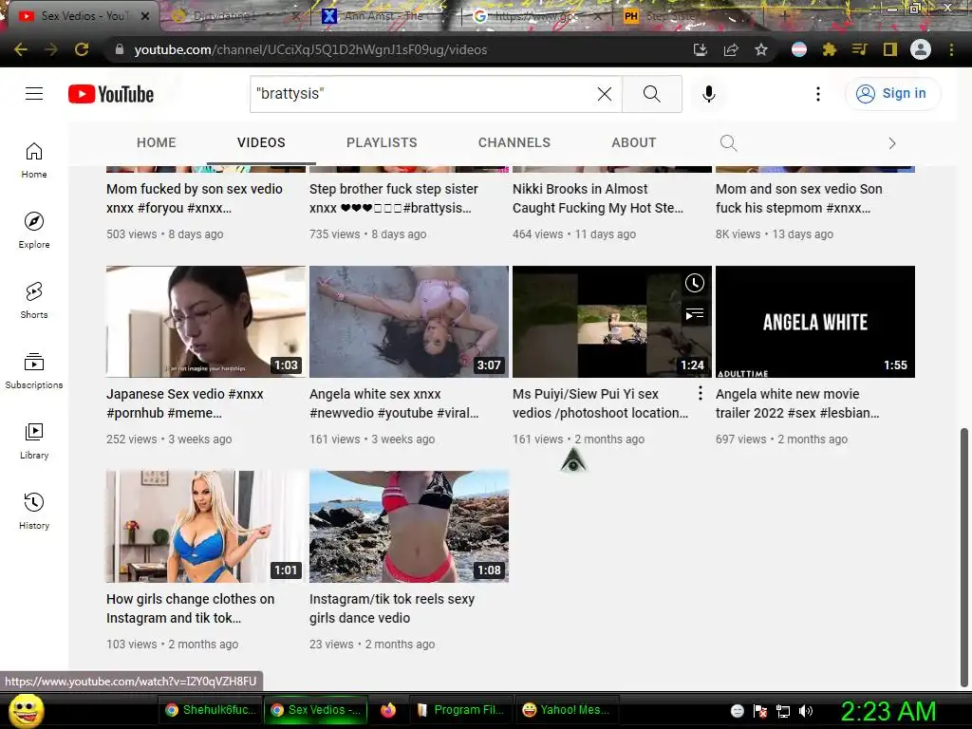Switch to the Ann Amst browser tab
Screen dimensions: 972x729
click(x=380, y=16)
